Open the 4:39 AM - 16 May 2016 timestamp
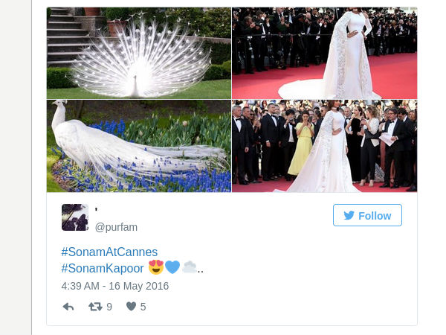This screenshot has height=335, width=446. coord(115,286)
